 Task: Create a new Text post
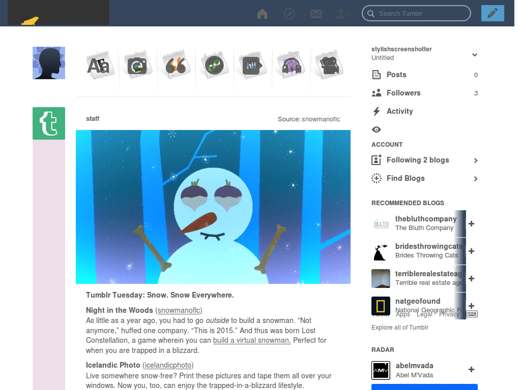pyautogui.click(x=99, y=66)
